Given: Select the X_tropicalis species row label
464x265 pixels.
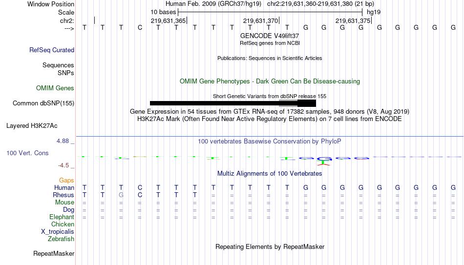Looking at the screenshot, I should coord(58,232).
